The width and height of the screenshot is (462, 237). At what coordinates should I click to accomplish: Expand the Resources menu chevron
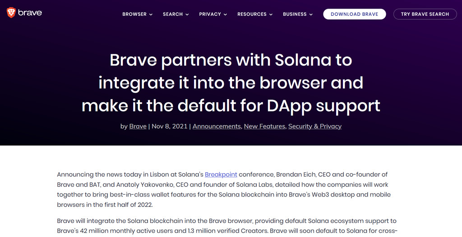(x=271, y=14)
